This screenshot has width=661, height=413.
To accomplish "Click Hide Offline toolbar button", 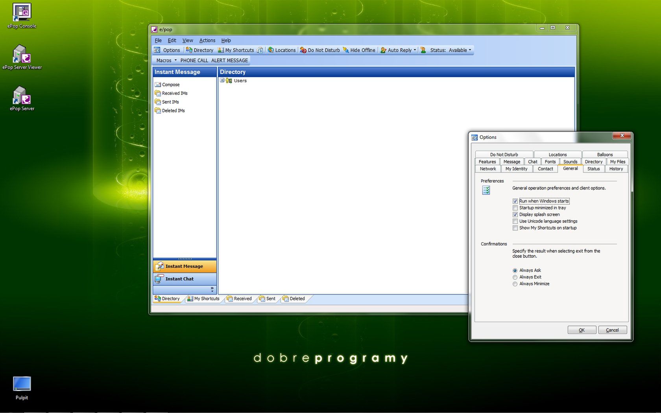I will [359, 50].
